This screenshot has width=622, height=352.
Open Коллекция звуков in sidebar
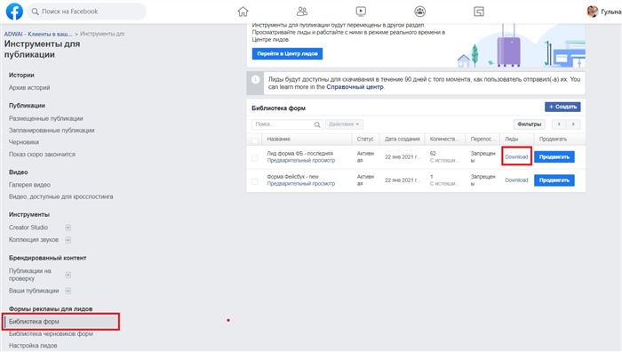click(x=34, y=240)
